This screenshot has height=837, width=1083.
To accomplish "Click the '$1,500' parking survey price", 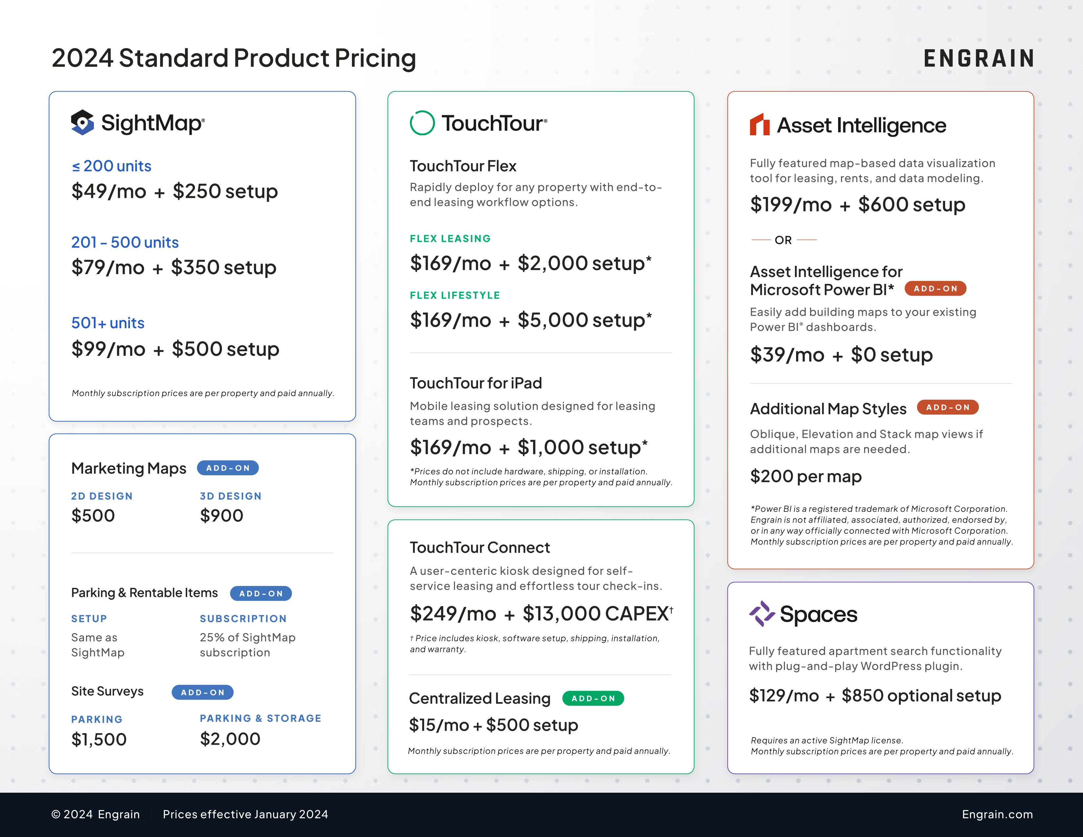I will (99, 739).
